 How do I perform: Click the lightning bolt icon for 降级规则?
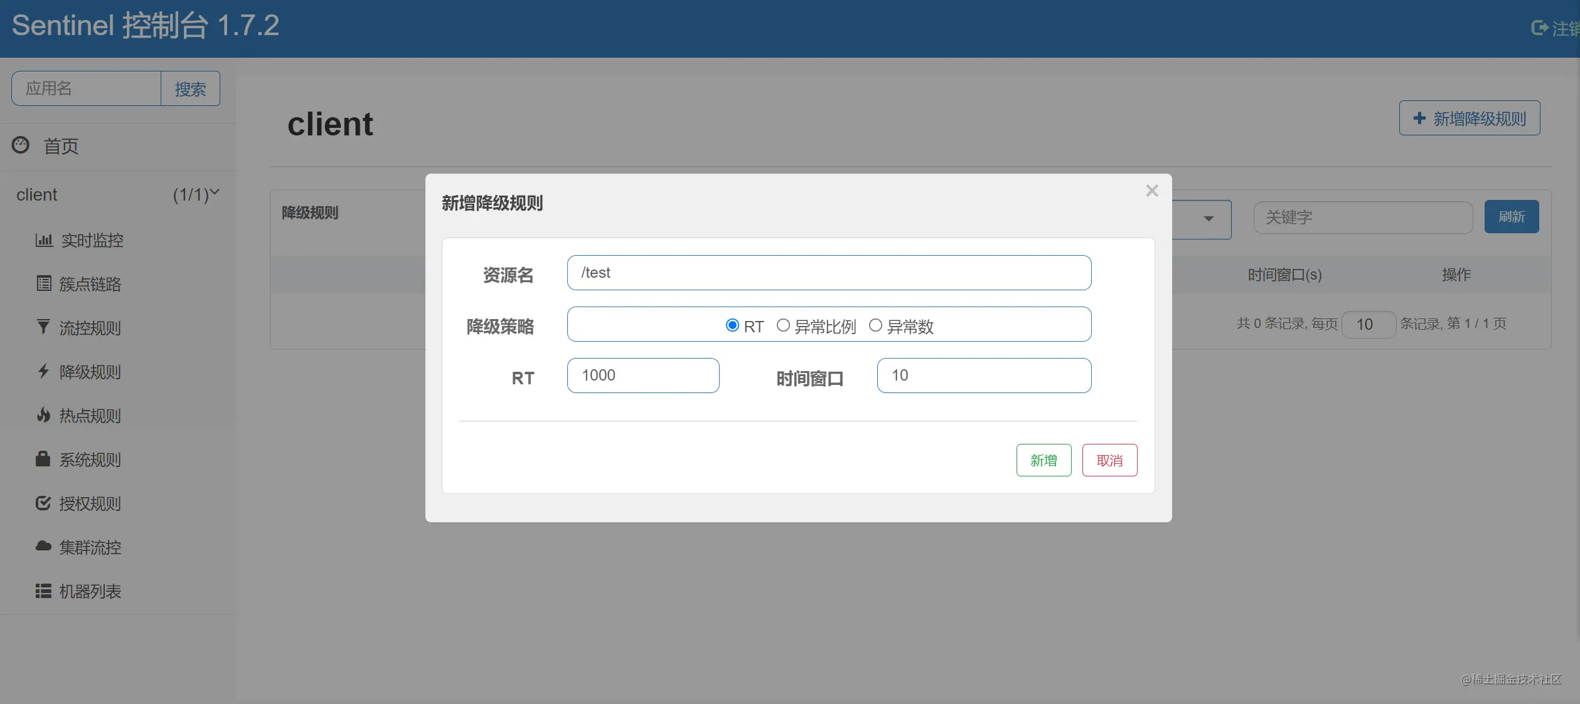click(43, 371)
